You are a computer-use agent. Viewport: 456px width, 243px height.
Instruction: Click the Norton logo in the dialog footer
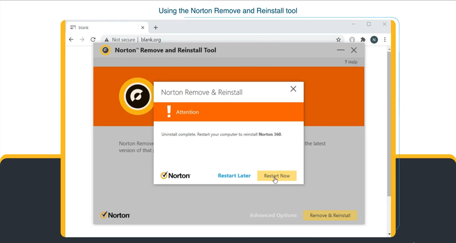click(x=175, y=175)
